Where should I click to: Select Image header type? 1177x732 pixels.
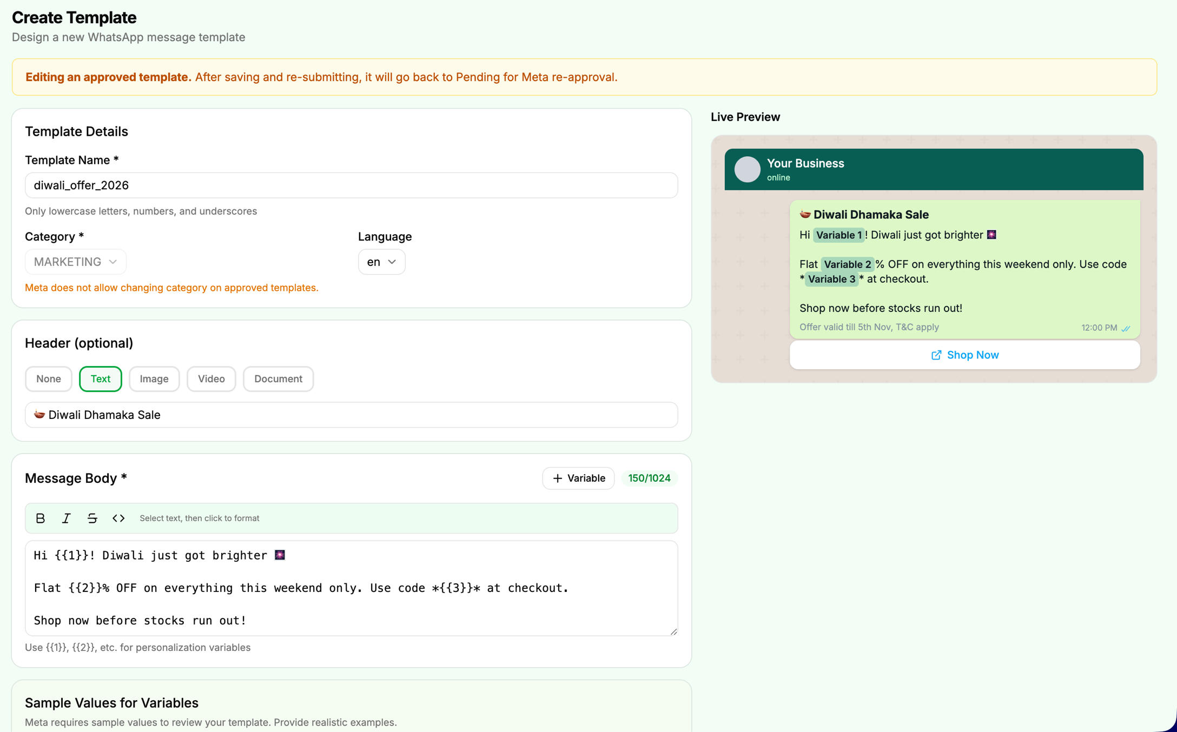coord(154,378)
